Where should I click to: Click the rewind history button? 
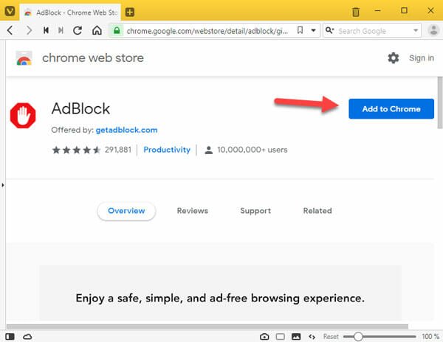tap(46, 30)
